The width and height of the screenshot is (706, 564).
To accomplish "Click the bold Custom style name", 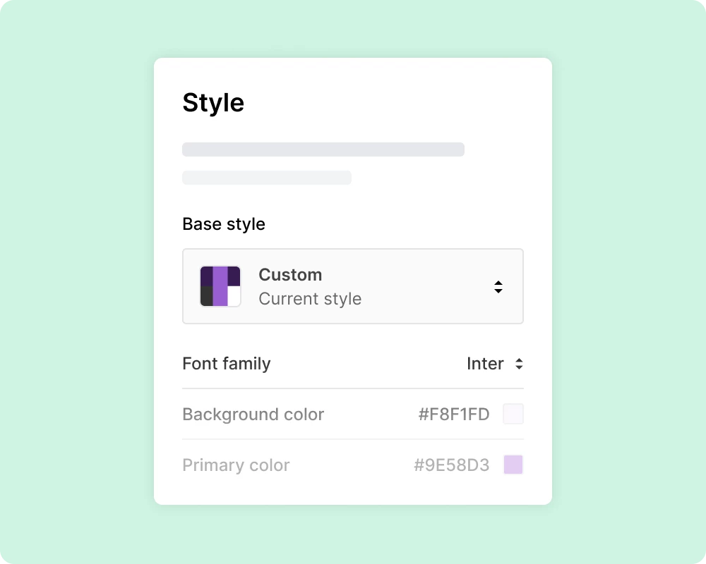I will tap(290, 275).
